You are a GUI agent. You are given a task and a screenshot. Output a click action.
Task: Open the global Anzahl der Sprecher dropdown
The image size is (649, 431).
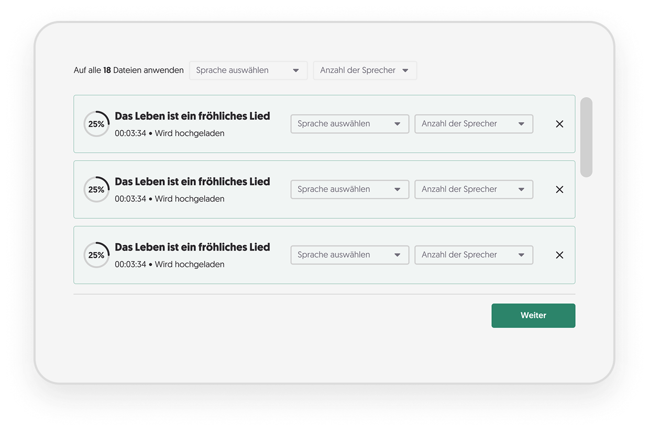(365, 70)
